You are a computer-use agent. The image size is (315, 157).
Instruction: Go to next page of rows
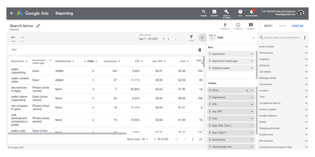[192, 139]
